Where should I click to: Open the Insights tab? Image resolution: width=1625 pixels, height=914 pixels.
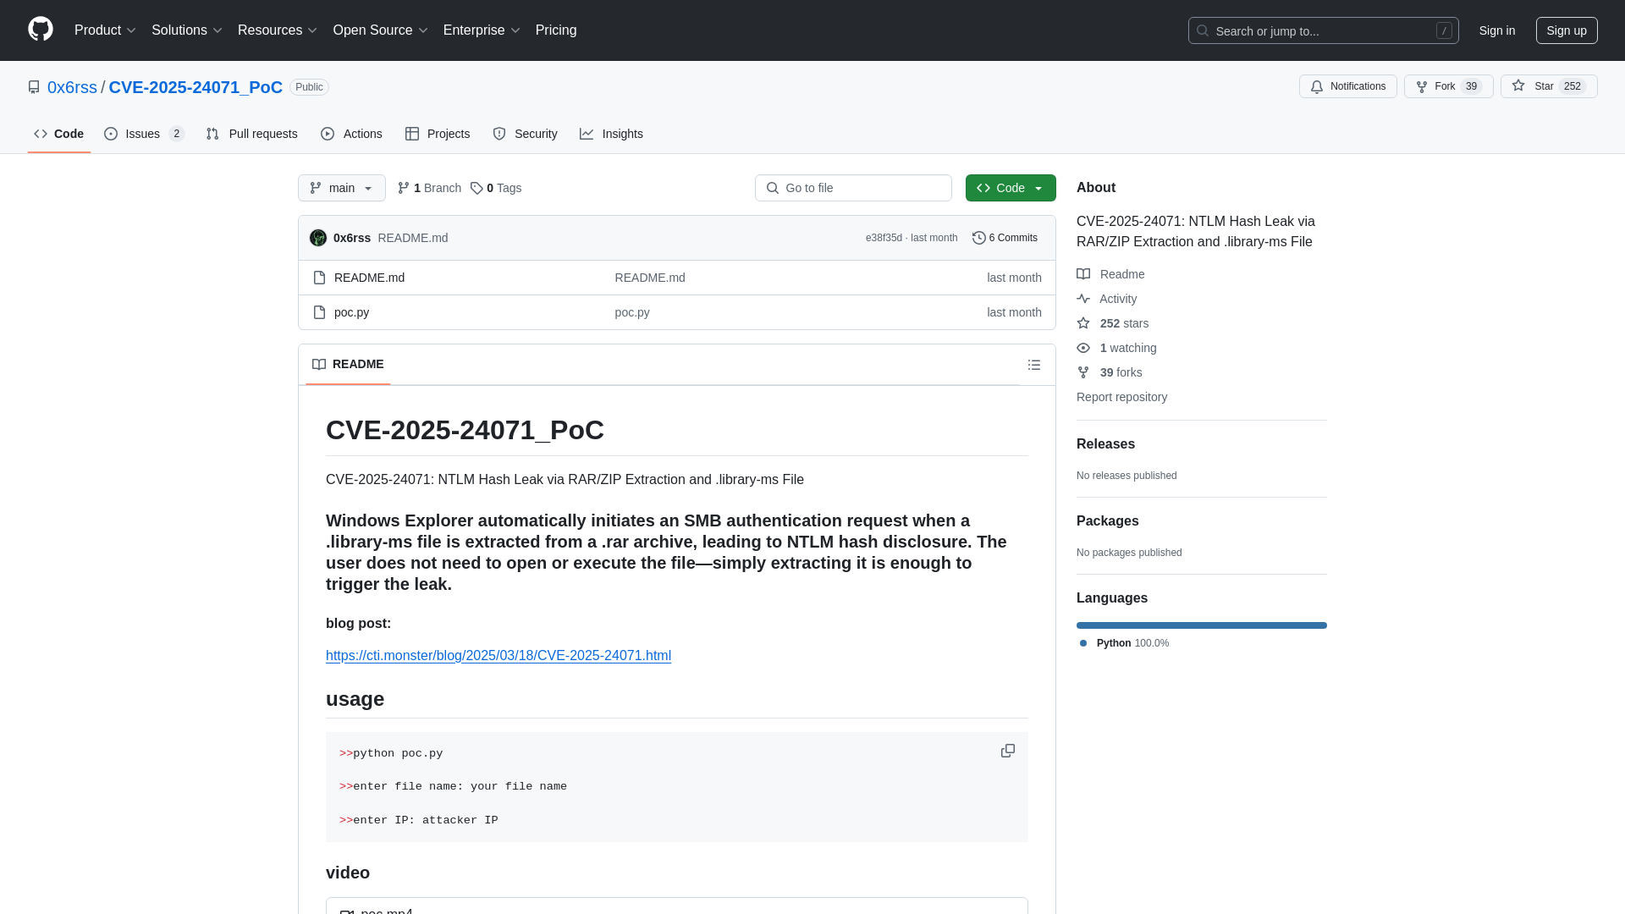[x=611, y=134]
